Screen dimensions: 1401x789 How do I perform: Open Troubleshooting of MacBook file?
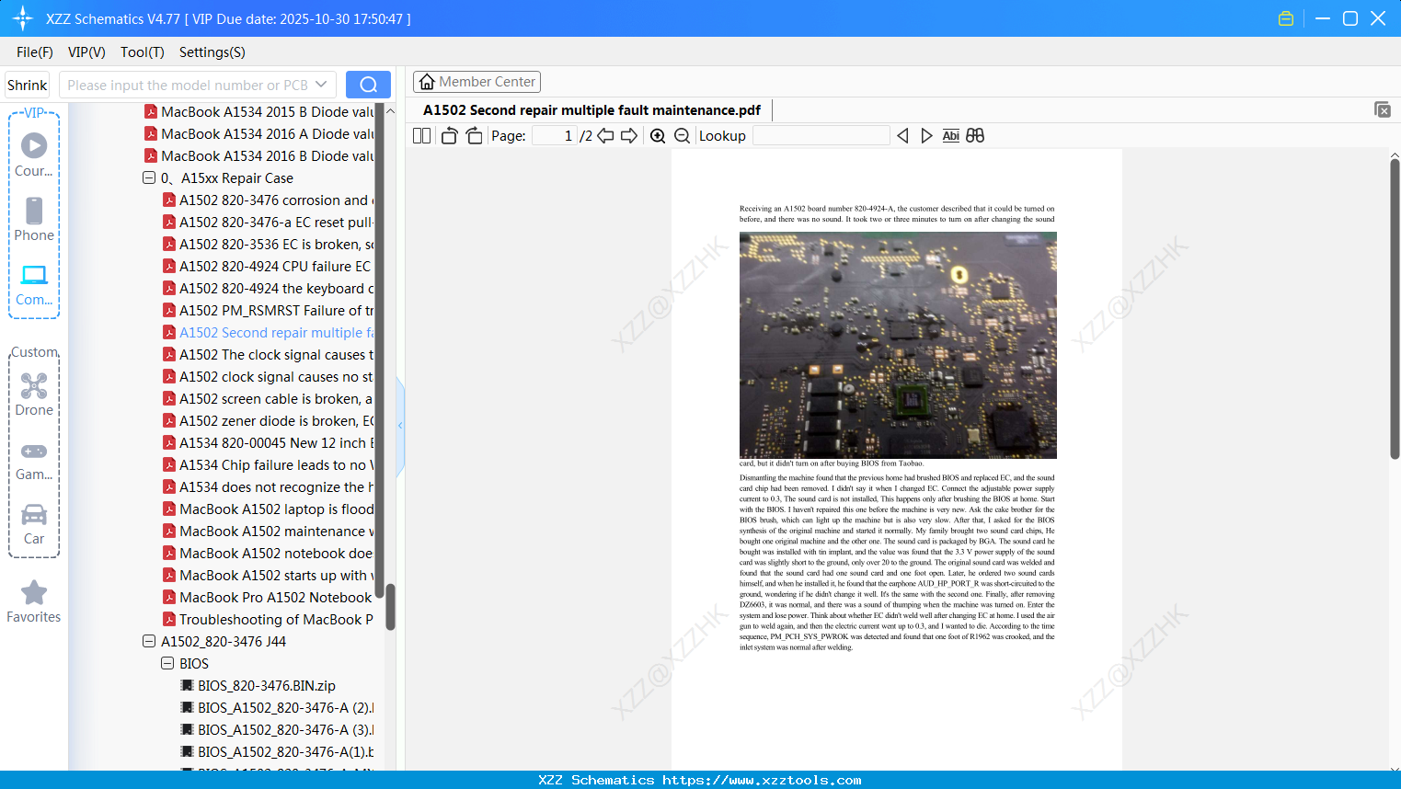point(269,620)
